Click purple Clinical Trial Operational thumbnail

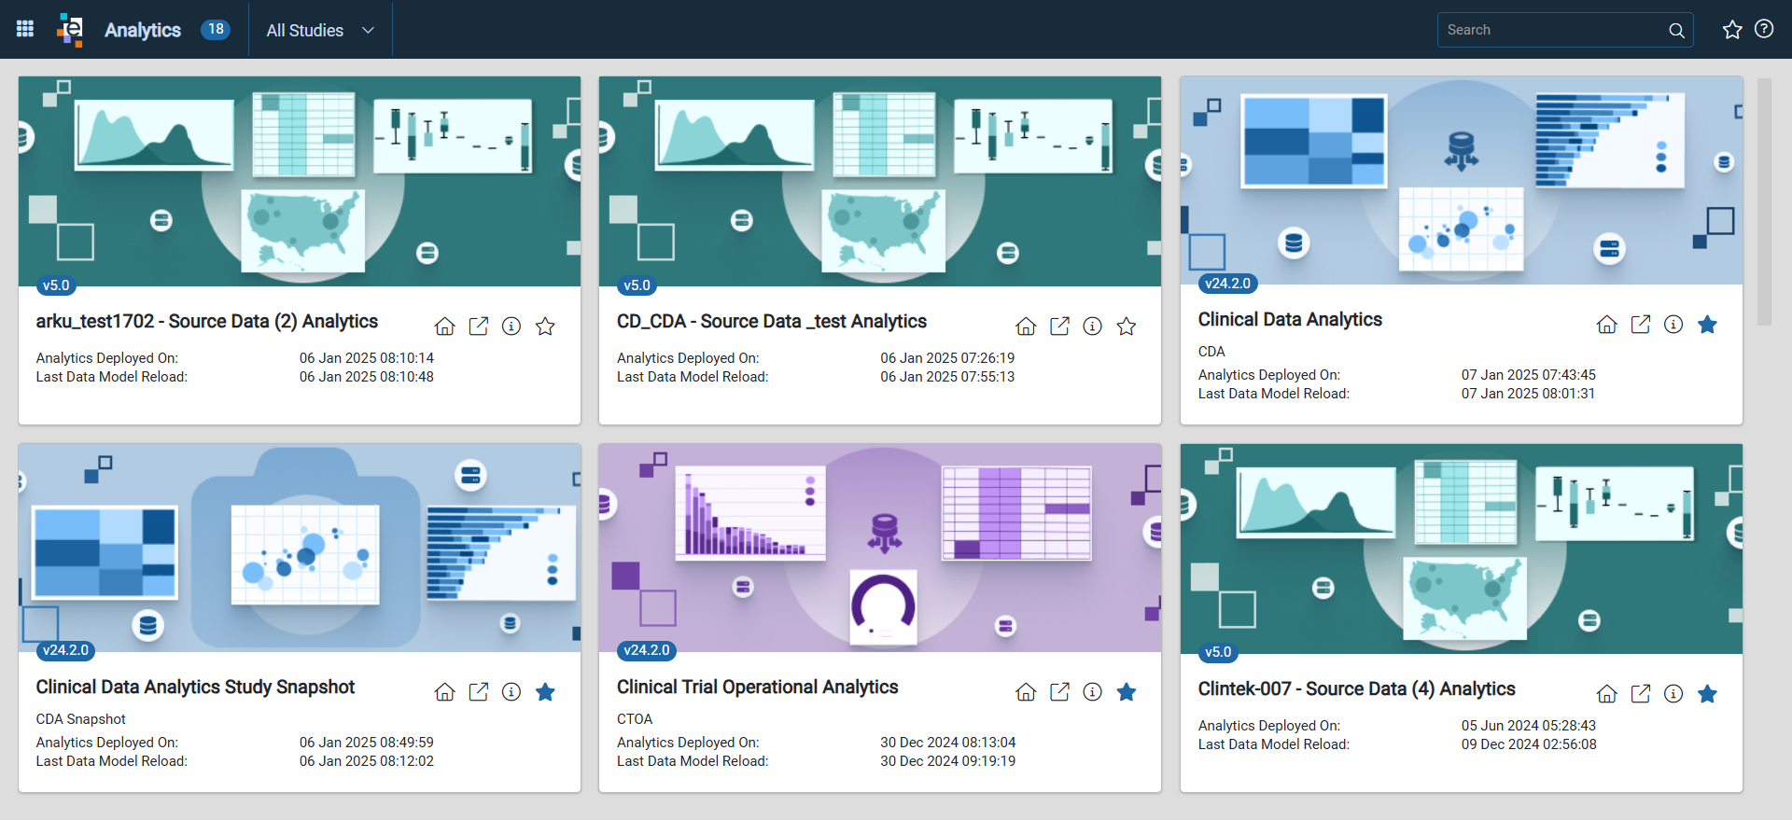pos(880,548)
